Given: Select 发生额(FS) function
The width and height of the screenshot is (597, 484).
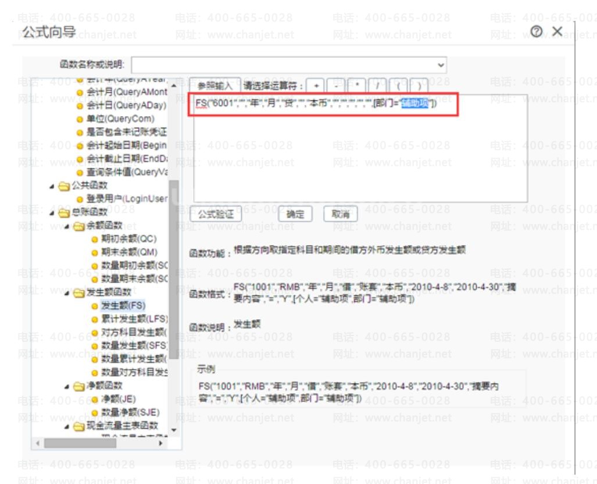Looking at the screenshot, I should [x=123, y=306].
